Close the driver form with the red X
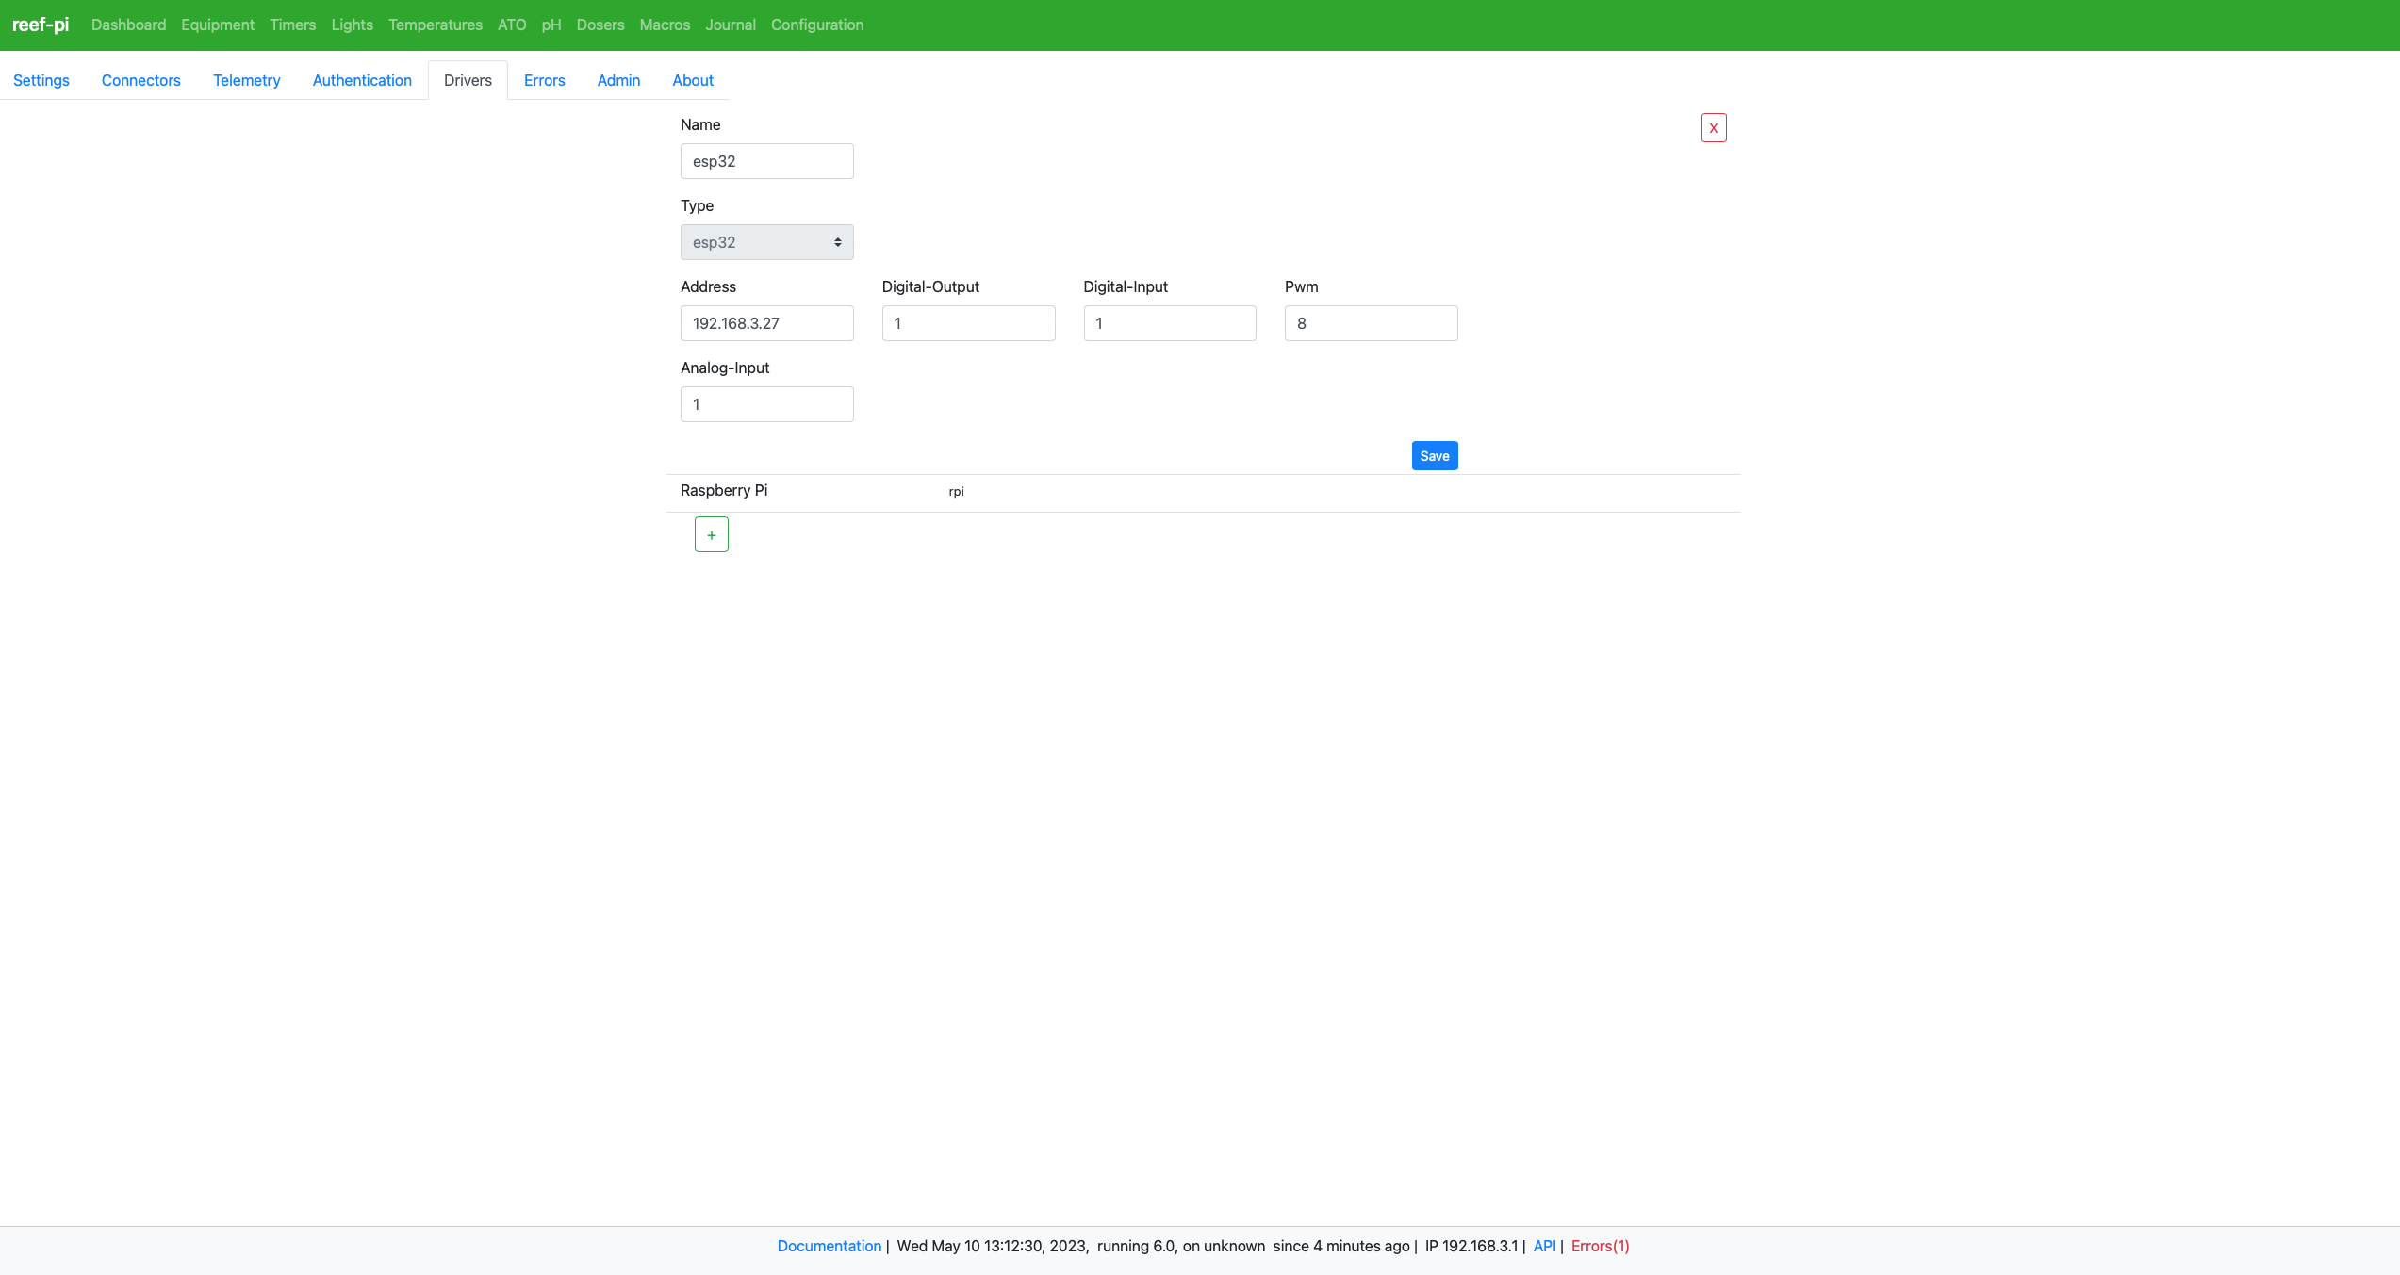Screen dimensions: 2400x1275 pyautogui.click(x=1714, y=128)
